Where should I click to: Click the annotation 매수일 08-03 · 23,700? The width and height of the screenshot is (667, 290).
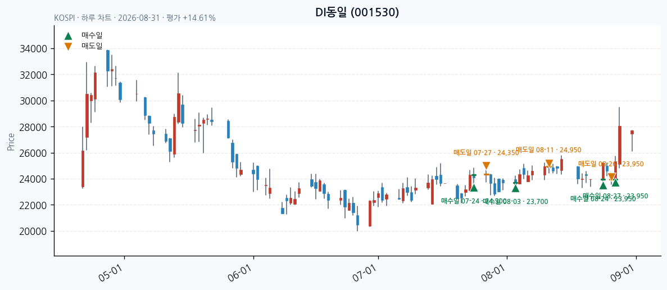(516, 202)
